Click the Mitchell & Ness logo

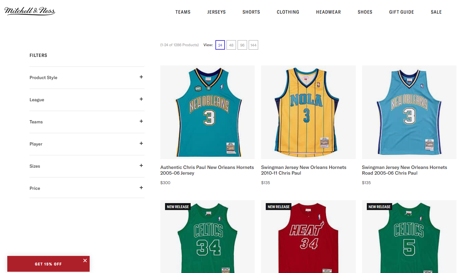30,11
